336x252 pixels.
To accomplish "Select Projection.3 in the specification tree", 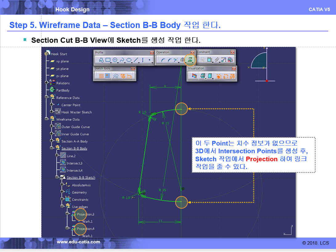I will [x=85, y=214].
